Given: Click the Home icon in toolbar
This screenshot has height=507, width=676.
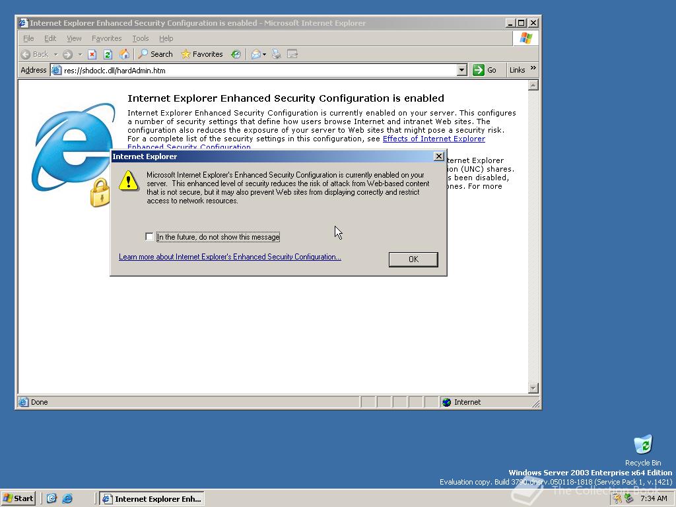Looking at the screenshot, I should [124, 54].
